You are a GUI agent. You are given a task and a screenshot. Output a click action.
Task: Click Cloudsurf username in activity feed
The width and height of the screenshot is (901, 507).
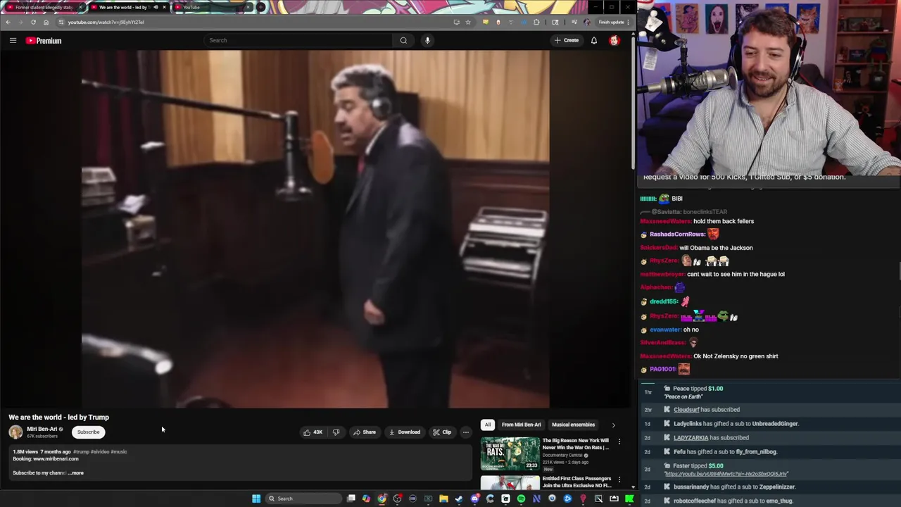[x=686, y=410]
